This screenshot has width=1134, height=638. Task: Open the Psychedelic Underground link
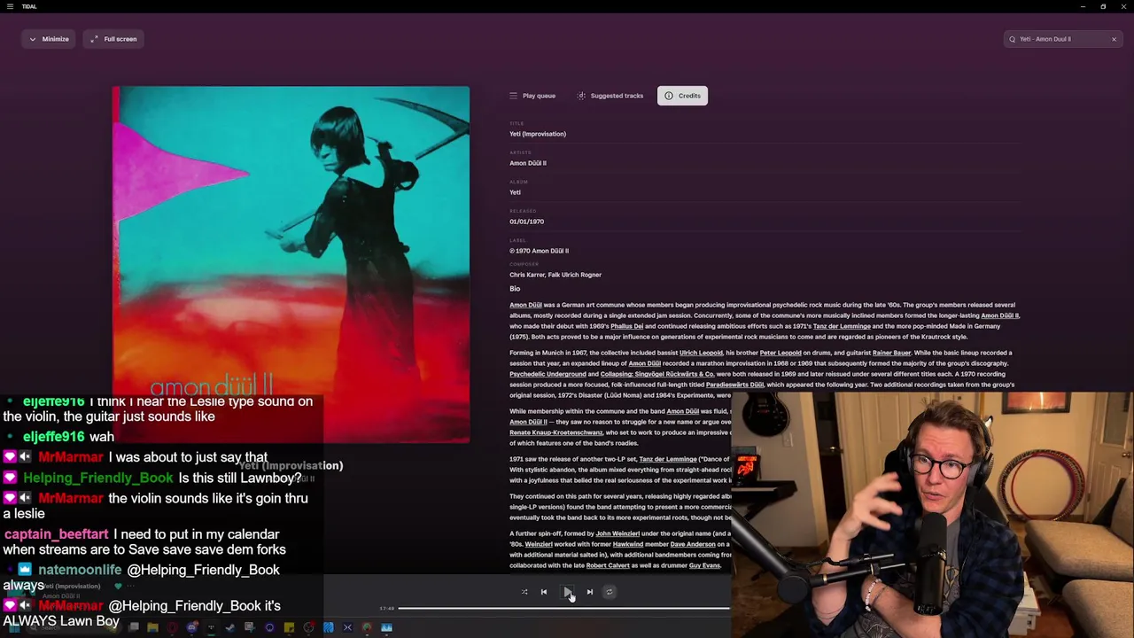pos(548,374)
